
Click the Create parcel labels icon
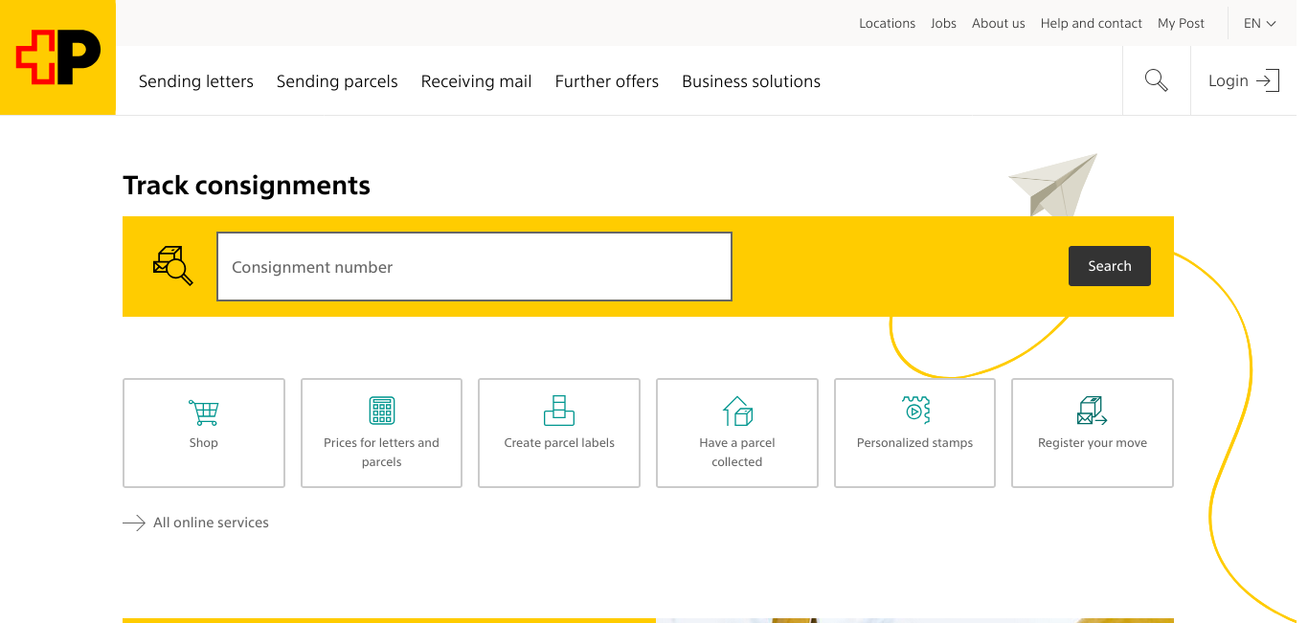click(x=559, y=411)
